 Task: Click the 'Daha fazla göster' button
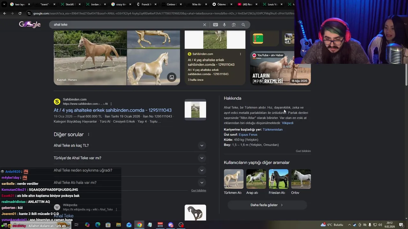[x=267, y=205]
